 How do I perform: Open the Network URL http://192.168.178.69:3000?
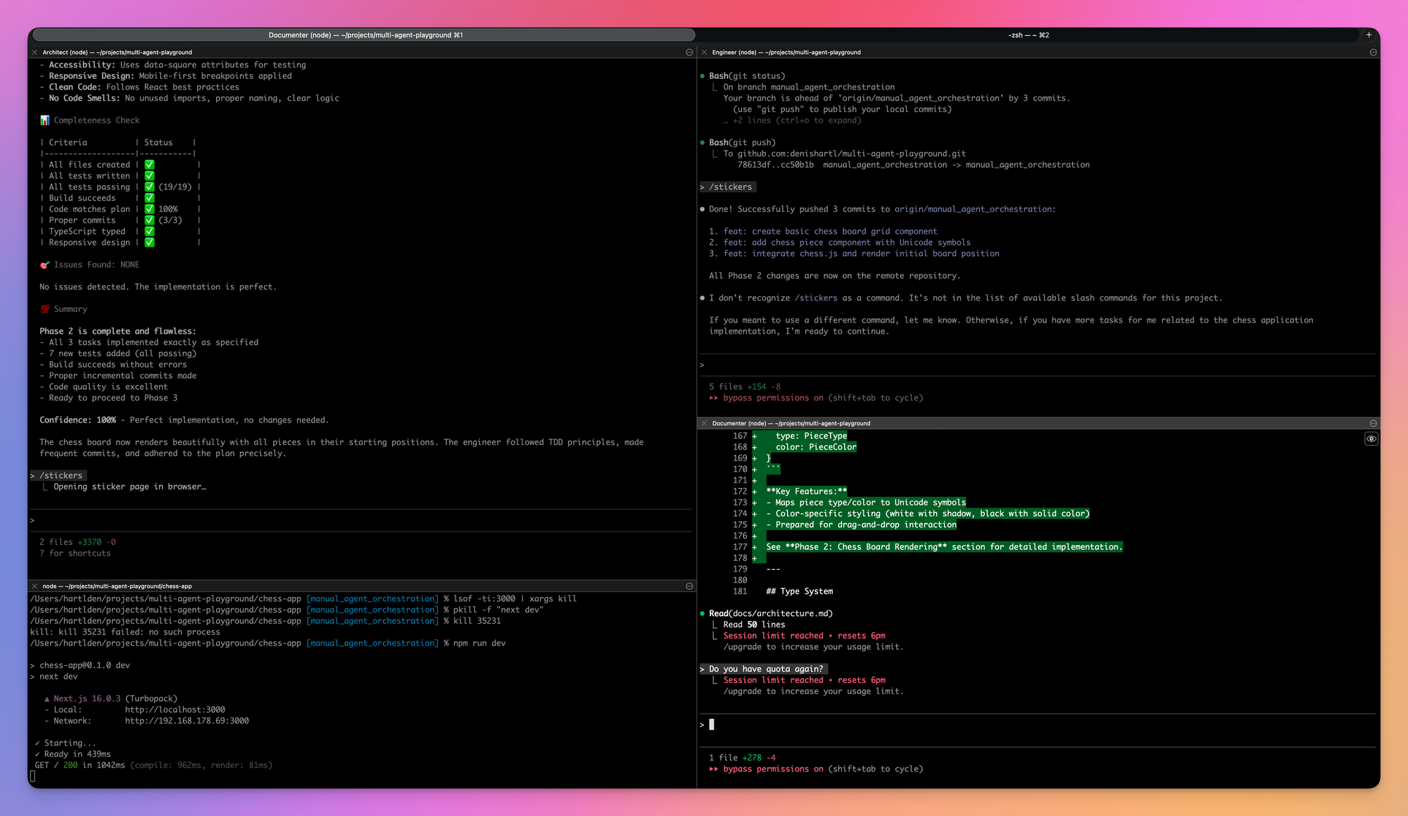187,721
